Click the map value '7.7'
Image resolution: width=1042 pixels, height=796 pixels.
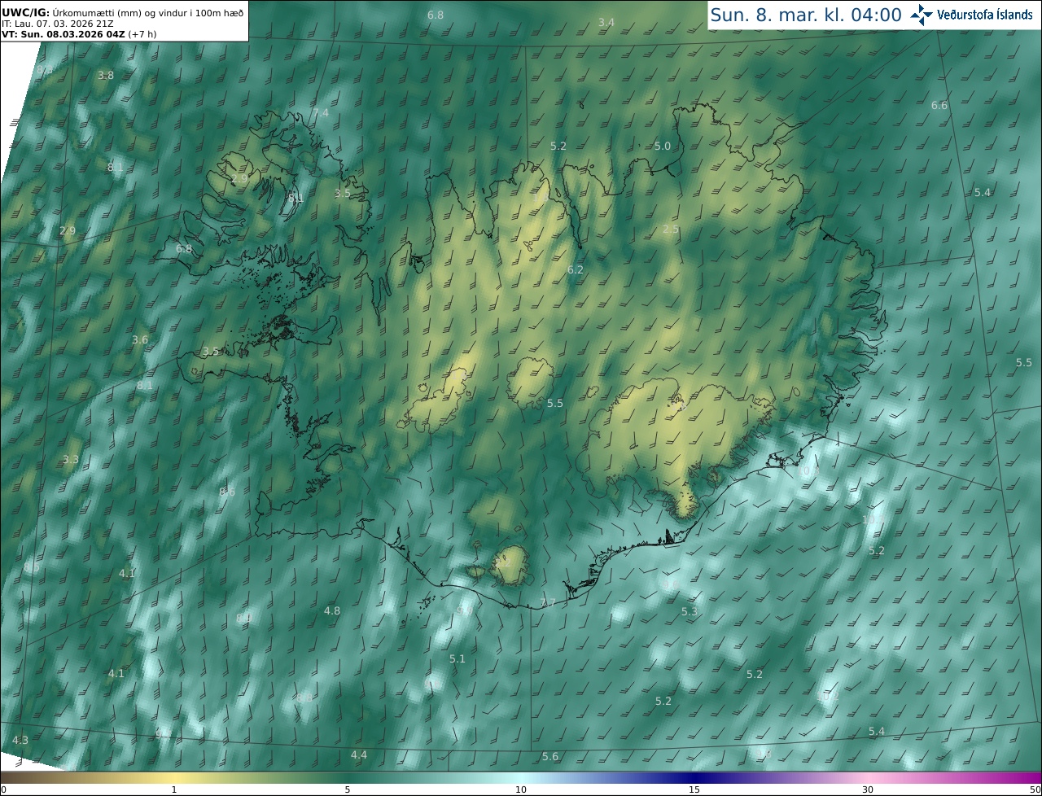[548, 603]
